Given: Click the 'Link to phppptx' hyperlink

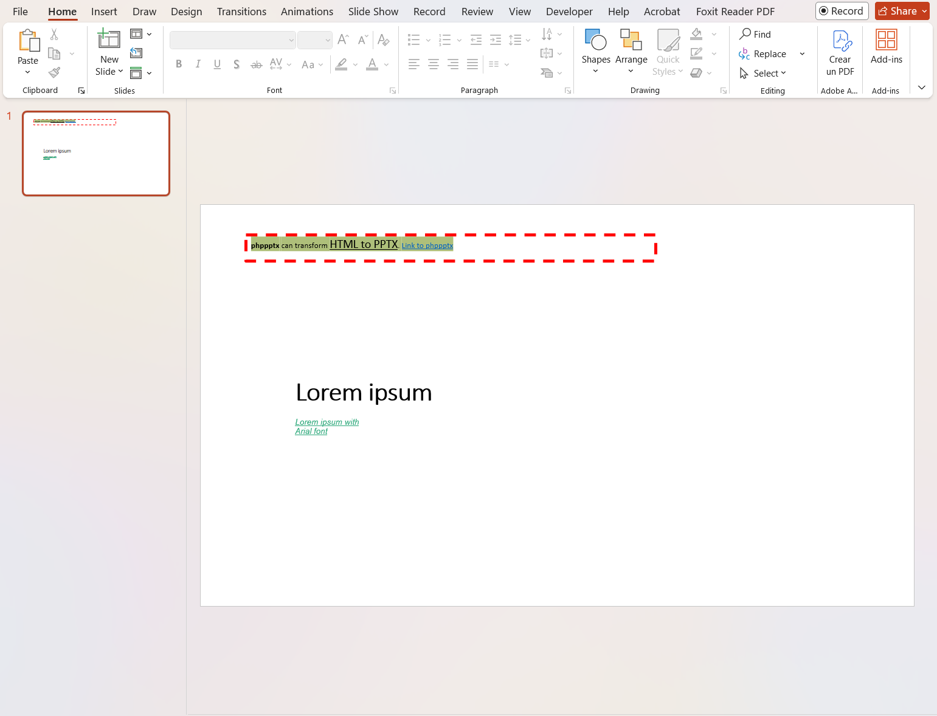Looking at the screenshot, I should [x=427, y=246].
